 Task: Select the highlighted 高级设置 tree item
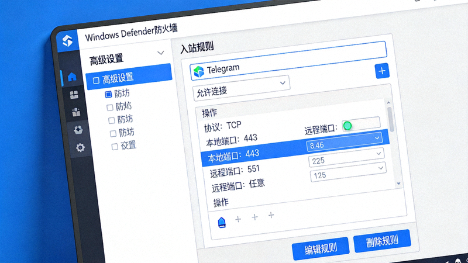[x=129, y=77]
